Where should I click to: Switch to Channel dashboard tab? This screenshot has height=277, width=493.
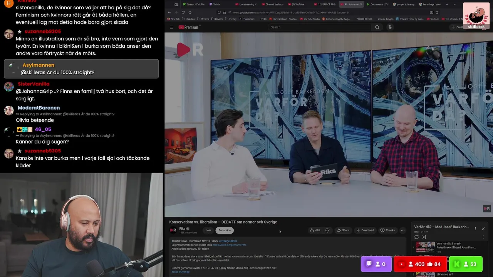pos(273,4)
